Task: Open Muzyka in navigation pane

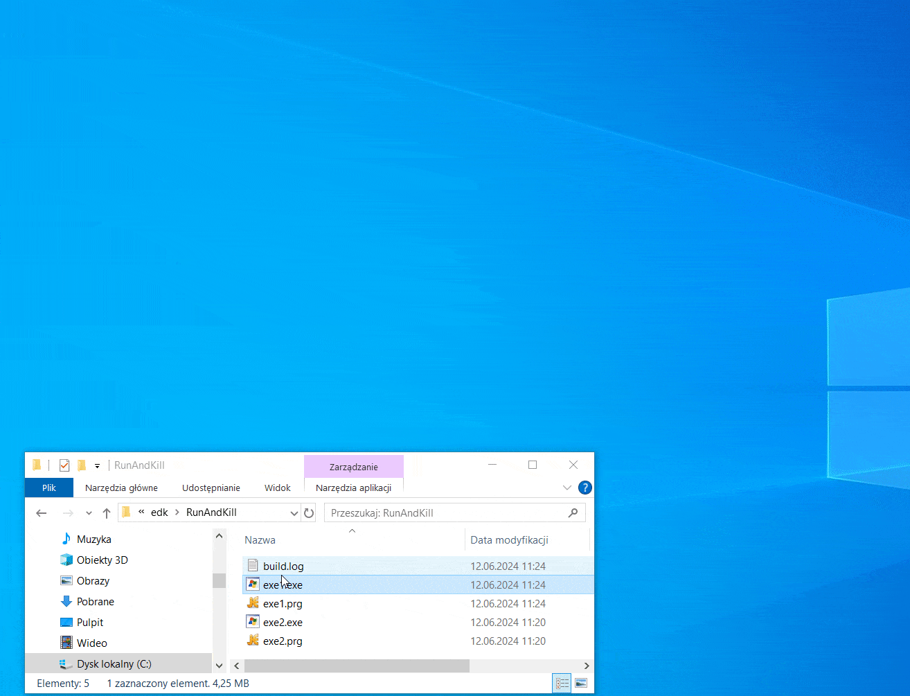Action: coord(94,539)
